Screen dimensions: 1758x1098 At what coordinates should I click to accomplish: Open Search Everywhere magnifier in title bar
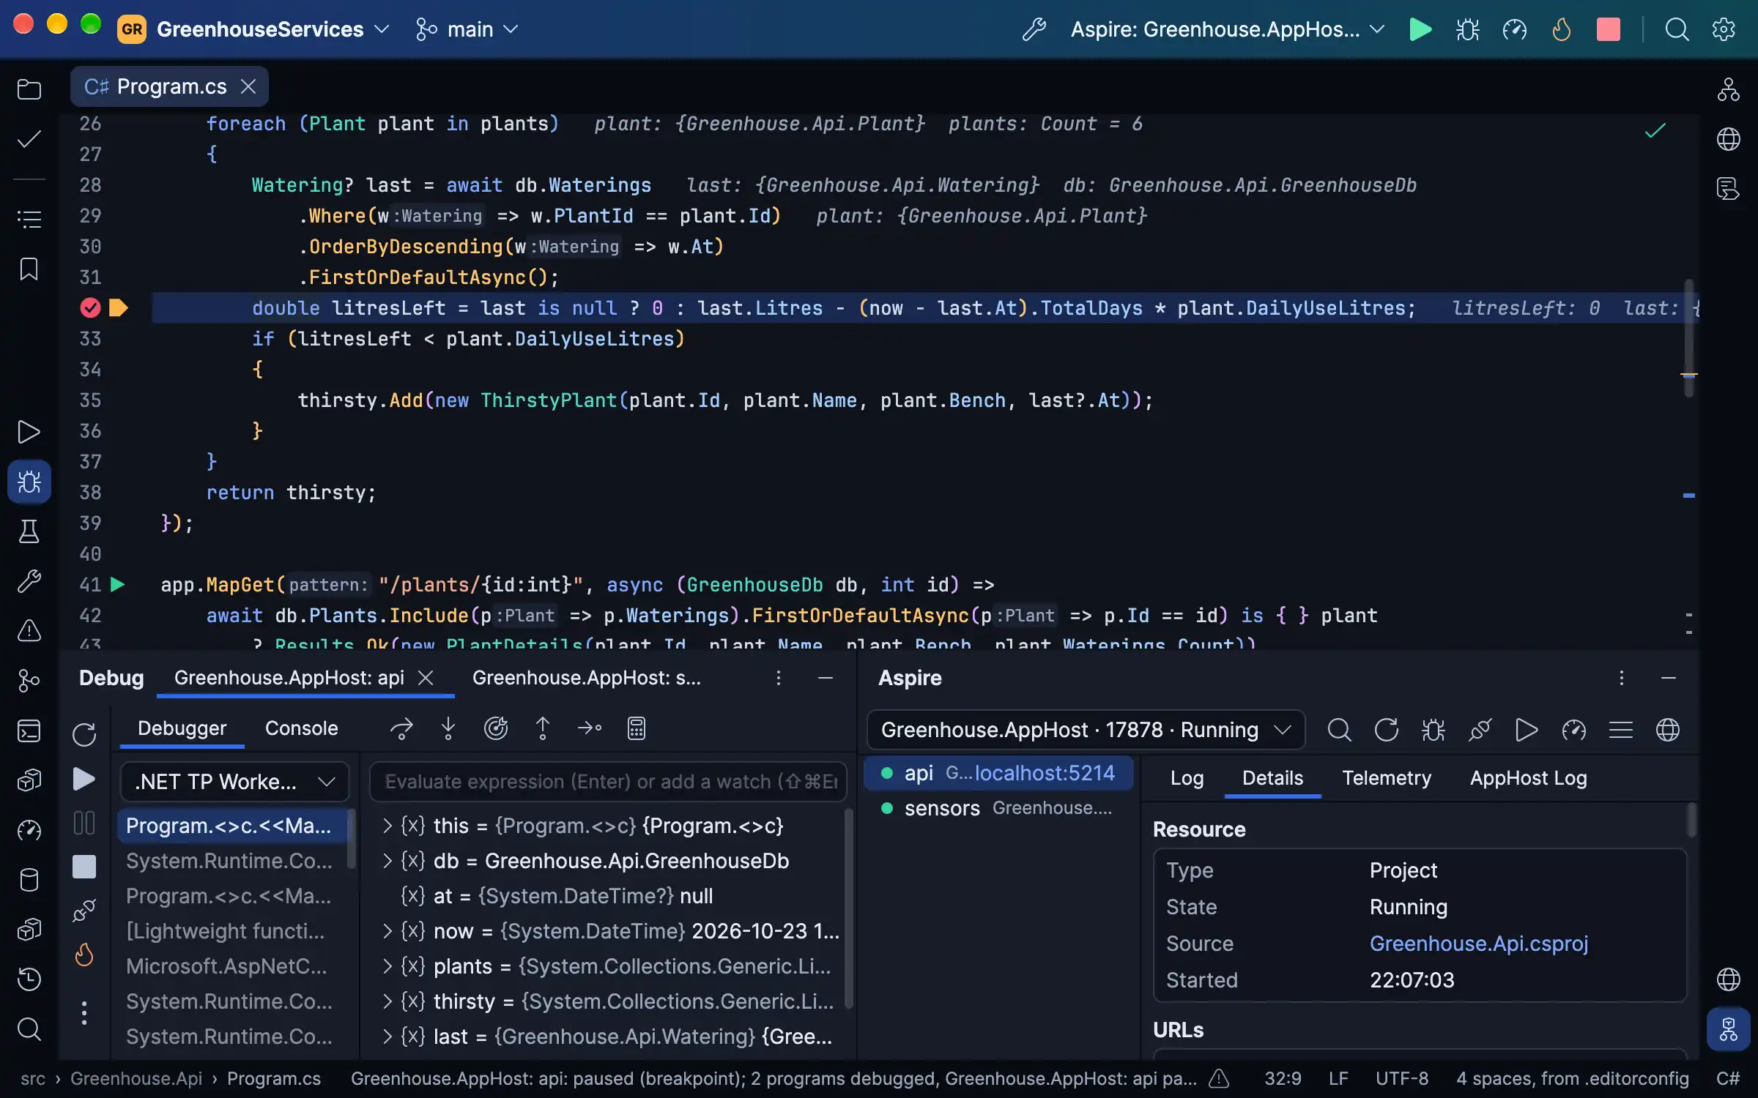click(1677, 29)
